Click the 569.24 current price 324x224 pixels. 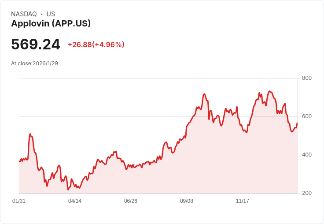[x=36, y=44]
